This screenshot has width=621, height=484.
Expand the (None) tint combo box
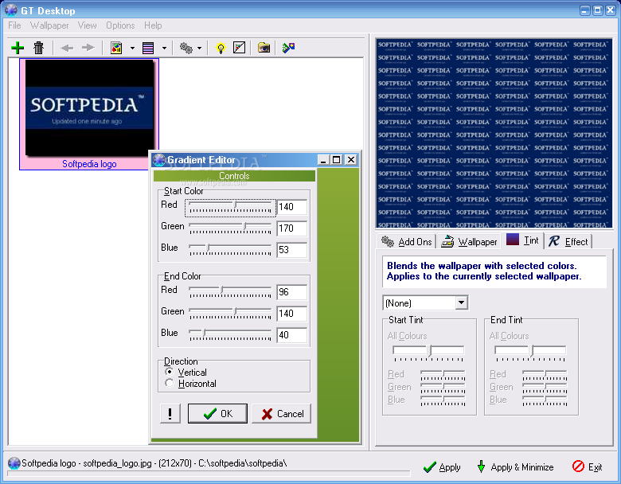461,303
